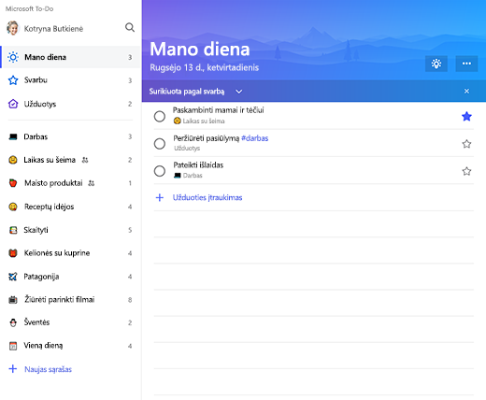Open Kelionės su kuprine list
486x400 pixels.
pos(71,253)
